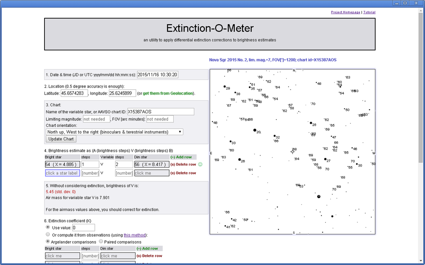
Task: Enable Paired comparisons option
Action: point(101,242)
